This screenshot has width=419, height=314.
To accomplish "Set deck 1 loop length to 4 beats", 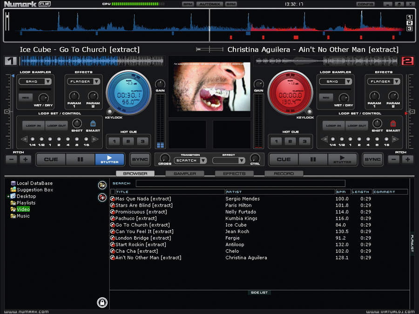I will click(x=68, y=139).
